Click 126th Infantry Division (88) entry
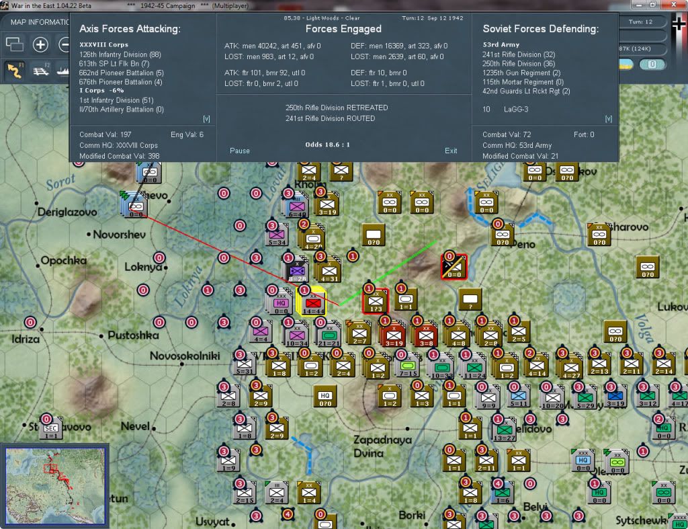The width and height of the screenshot is (688, 529). click(x=120, y=54)
